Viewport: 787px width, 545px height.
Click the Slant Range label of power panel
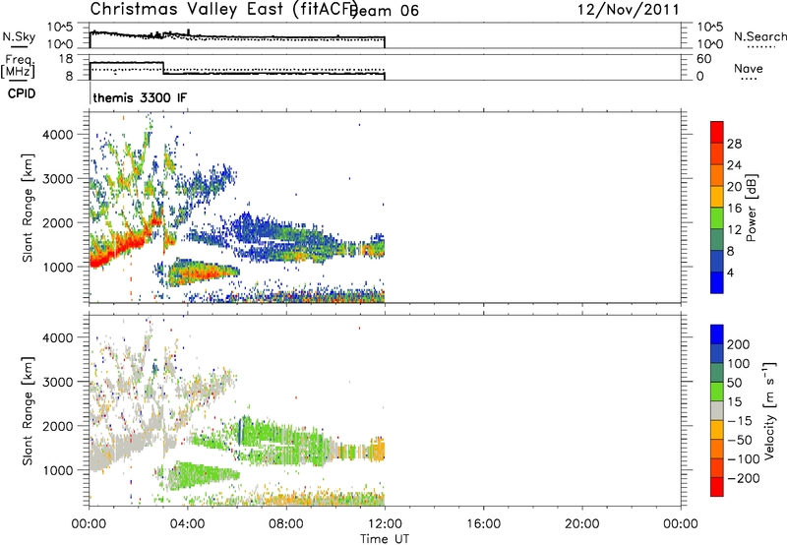(x=28, y=208)
